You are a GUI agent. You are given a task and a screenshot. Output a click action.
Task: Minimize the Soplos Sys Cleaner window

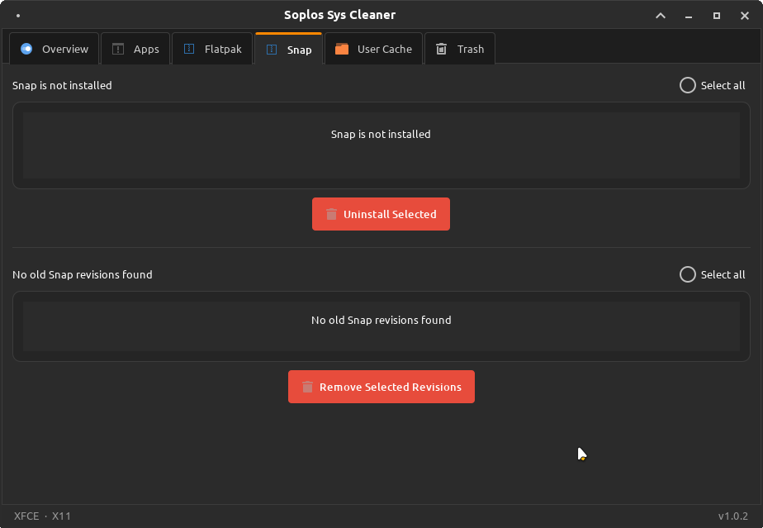[x=689, y=16]
